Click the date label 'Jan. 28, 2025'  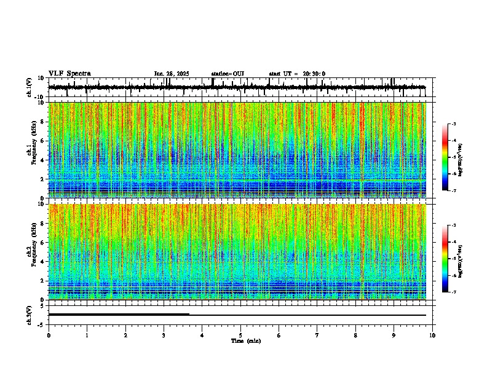(x=172, y=74)
